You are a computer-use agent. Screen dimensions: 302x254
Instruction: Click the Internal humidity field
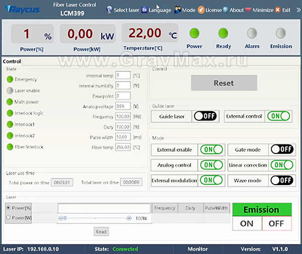click(123, 86)
